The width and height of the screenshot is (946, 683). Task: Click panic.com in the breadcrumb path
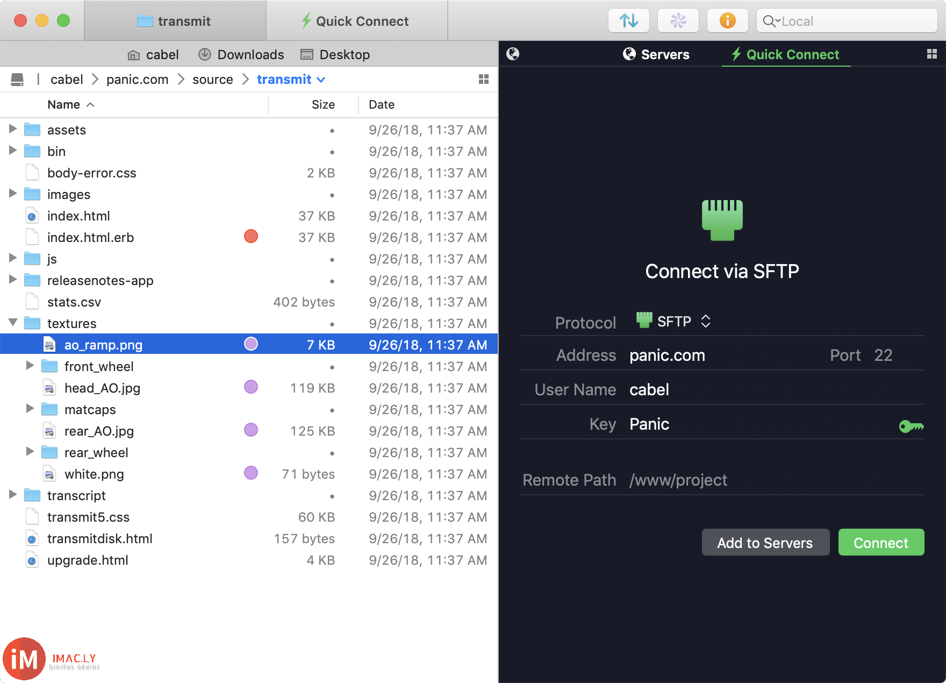137,80
